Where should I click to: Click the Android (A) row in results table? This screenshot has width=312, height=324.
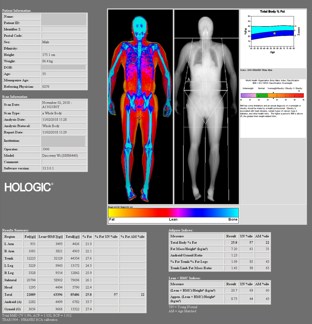(75, 302)
